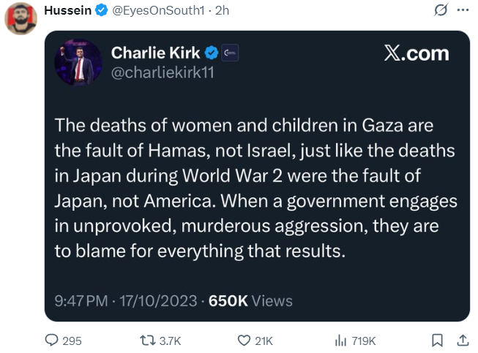Viewport: 478px width, 353px height.
Task: Open the reply icon with 295 comments
Action: pyautogui.click(x=51, y=341)
